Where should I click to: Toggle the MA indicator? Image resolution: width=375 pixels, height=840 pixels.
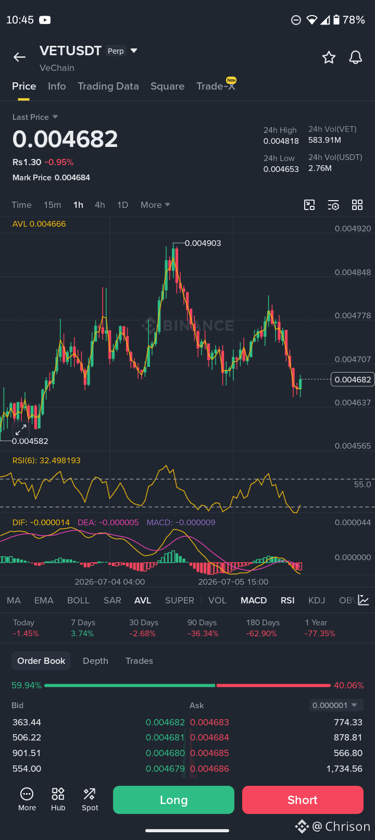[14, 600]
